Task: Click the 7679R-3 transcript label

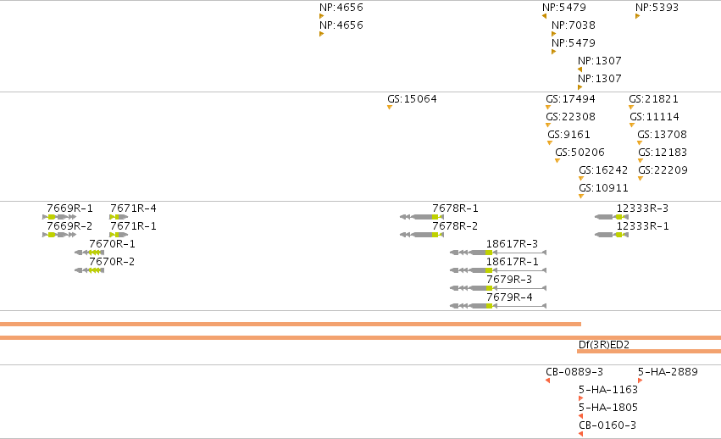Action: tap(509, 280)
